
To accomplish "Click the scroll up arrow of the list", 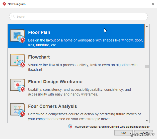I will (x=147, y=26).
